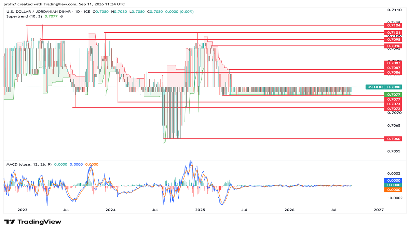Click the 0.7070 price scale value
This screenshot has width=410, height=230.
tap(394, 113)
